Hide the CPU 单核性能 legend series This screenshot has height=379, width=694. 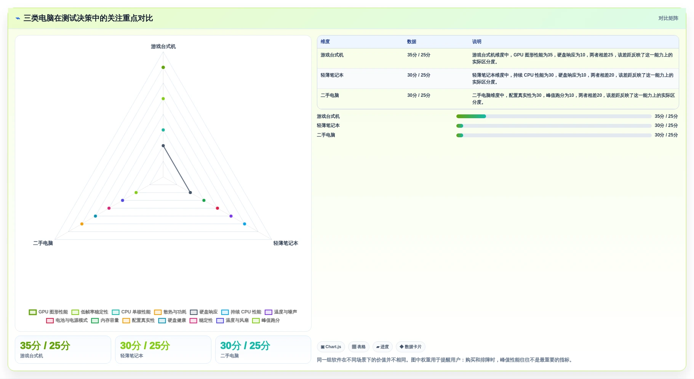point(131,312)
